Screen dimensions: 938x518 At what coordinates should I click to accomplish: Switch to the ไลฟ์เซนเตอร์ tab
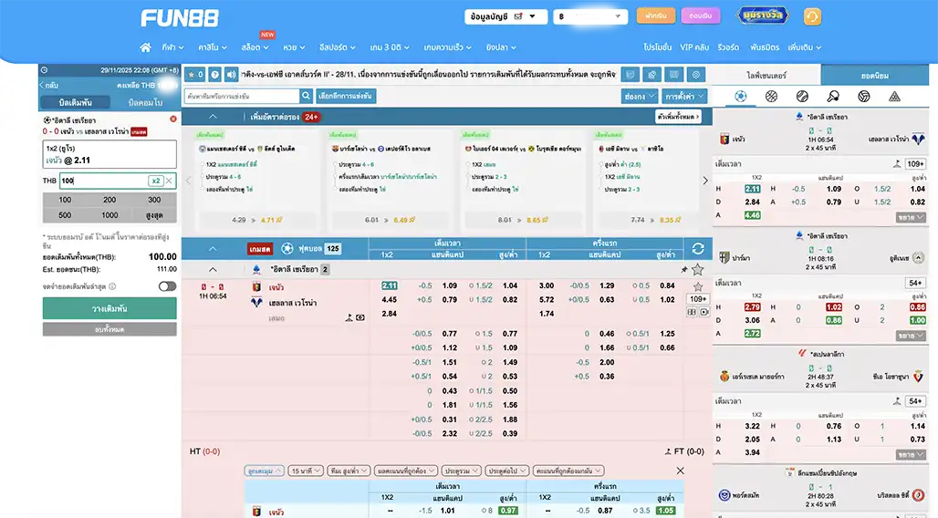pos(766,75)
